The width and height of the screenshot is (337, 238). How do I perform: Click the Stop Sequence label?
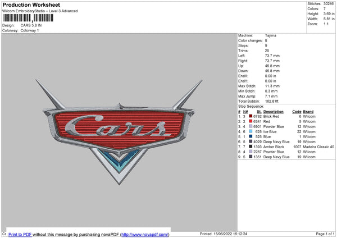coord(251,106)
